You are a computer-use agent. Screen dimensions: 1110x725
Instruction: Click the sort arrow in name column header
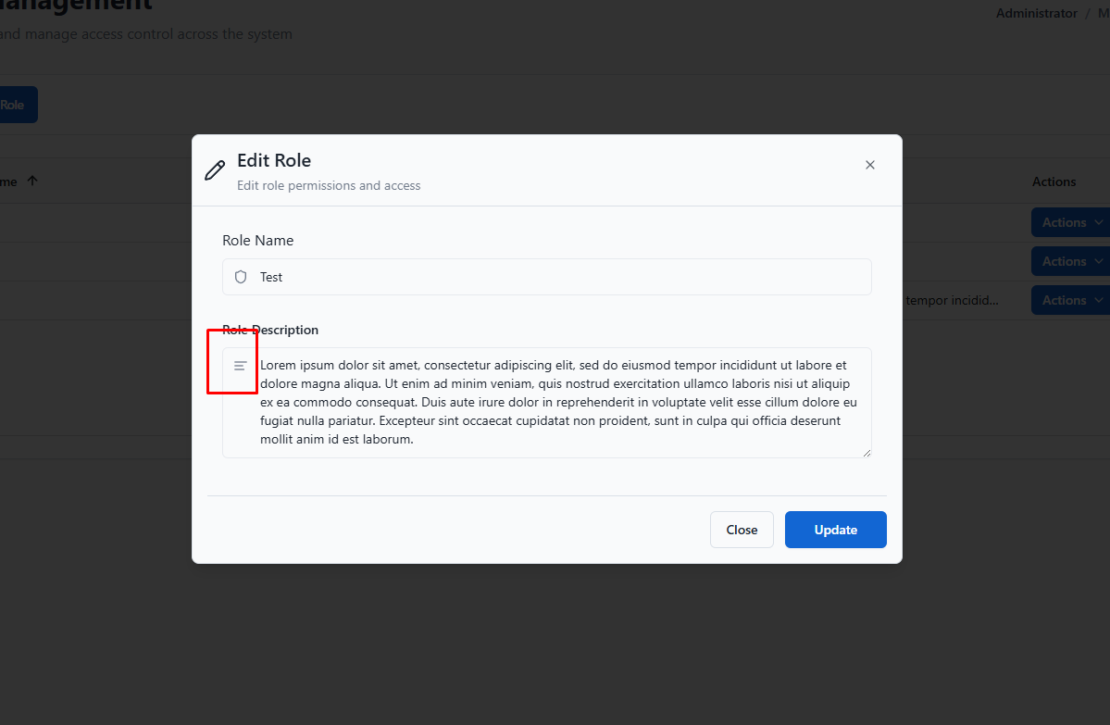(32, 181)
